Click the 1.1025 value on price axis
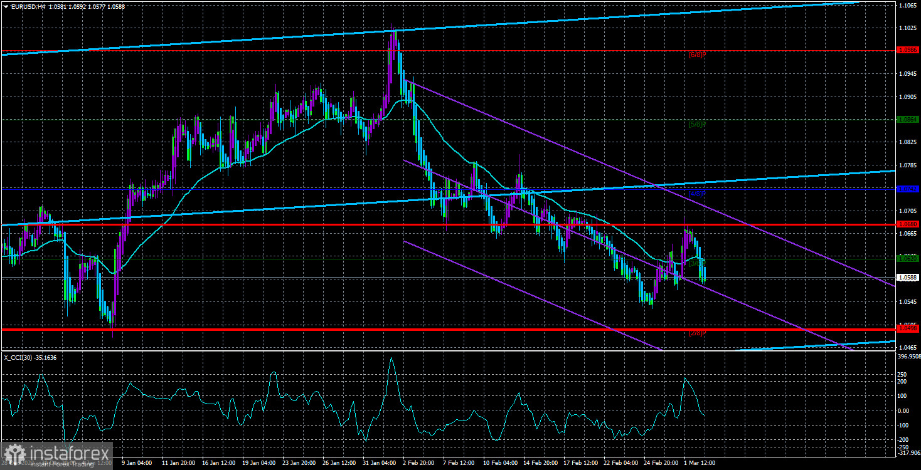Viewport: 921px width, 470px height. click(x=907, y=28)
